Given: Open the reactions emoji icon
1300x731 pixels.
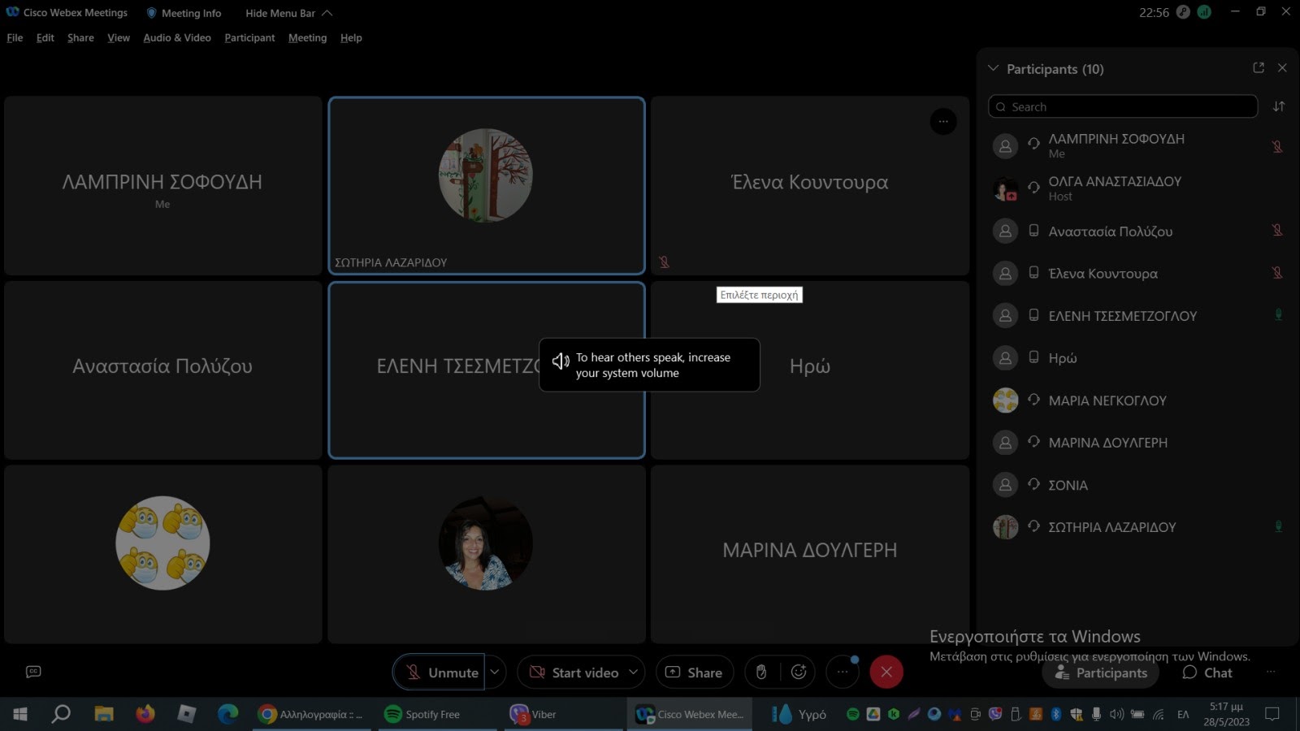Looking at the screenshot, I should tap(799, 672).
